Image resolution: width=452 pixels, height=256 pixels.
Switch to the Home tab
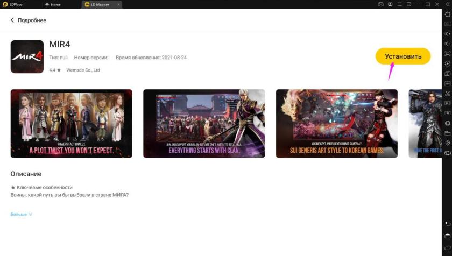pyautogui.click(x=53, y=5)
